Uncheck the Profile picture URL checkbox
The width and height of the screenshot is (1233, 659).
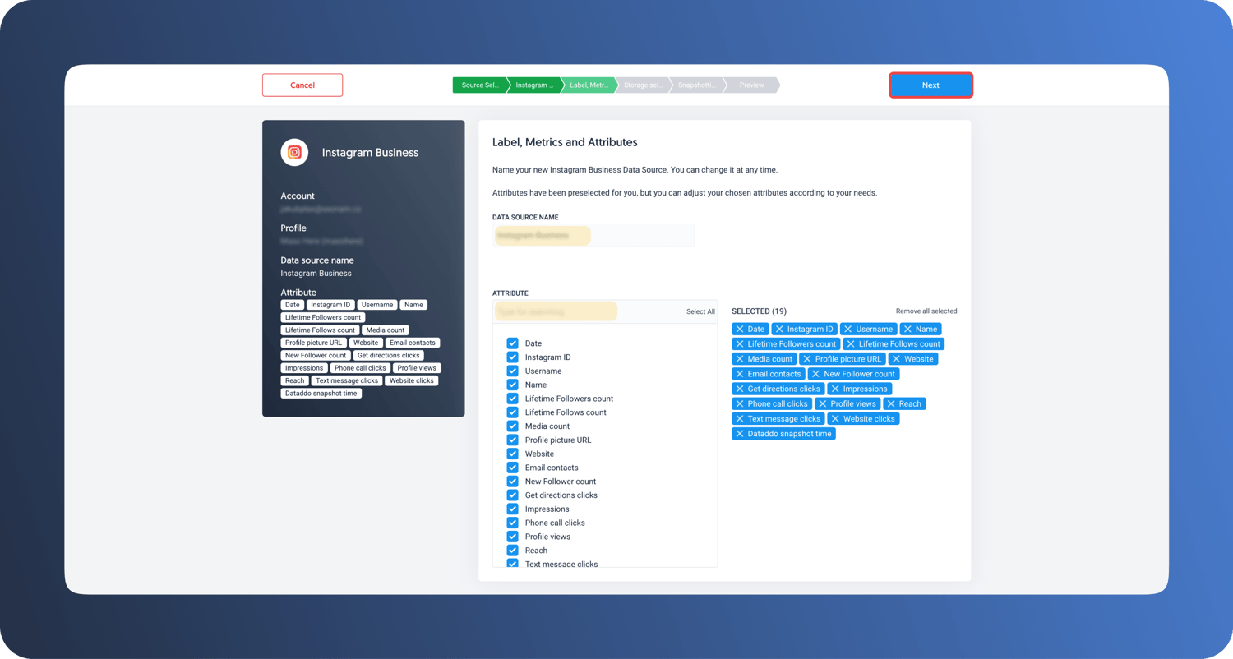point(512,440)
